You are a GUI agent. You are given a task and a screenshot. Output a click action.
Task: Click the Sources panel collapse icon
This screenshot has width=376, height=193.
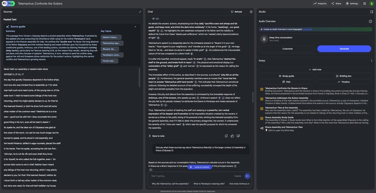click(140, 12)
